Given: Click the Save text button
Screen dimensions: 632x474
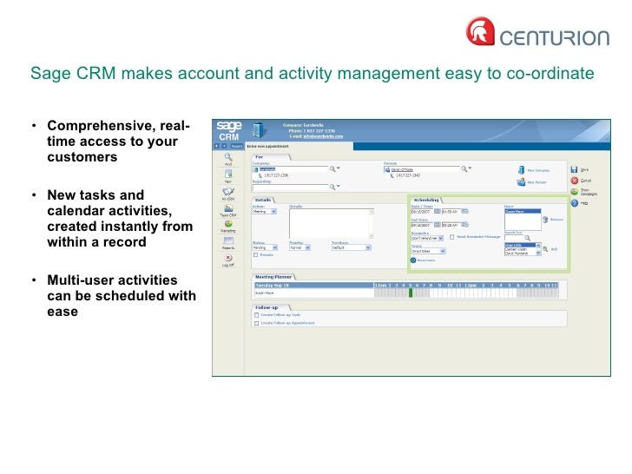Looking at the screenshot, I should (x=584, y=169).
